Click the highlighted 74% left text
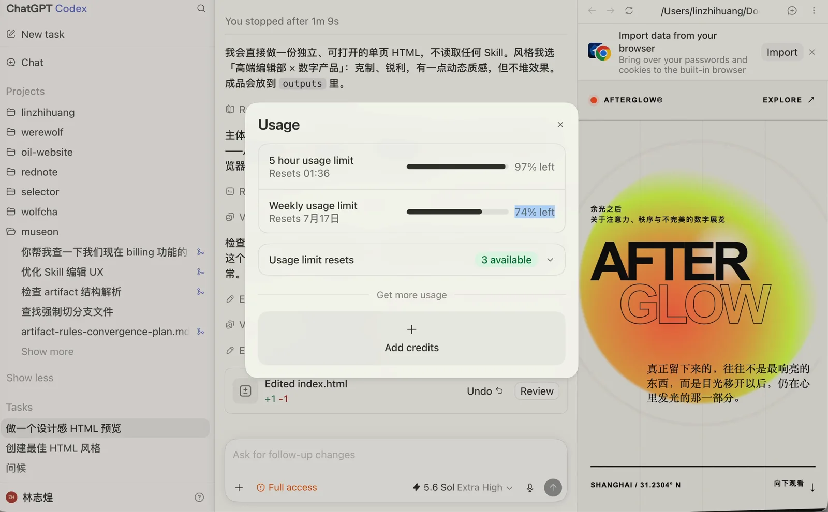Image resolution: width=828 pixels, height=512 pixels. pos(535,212)
